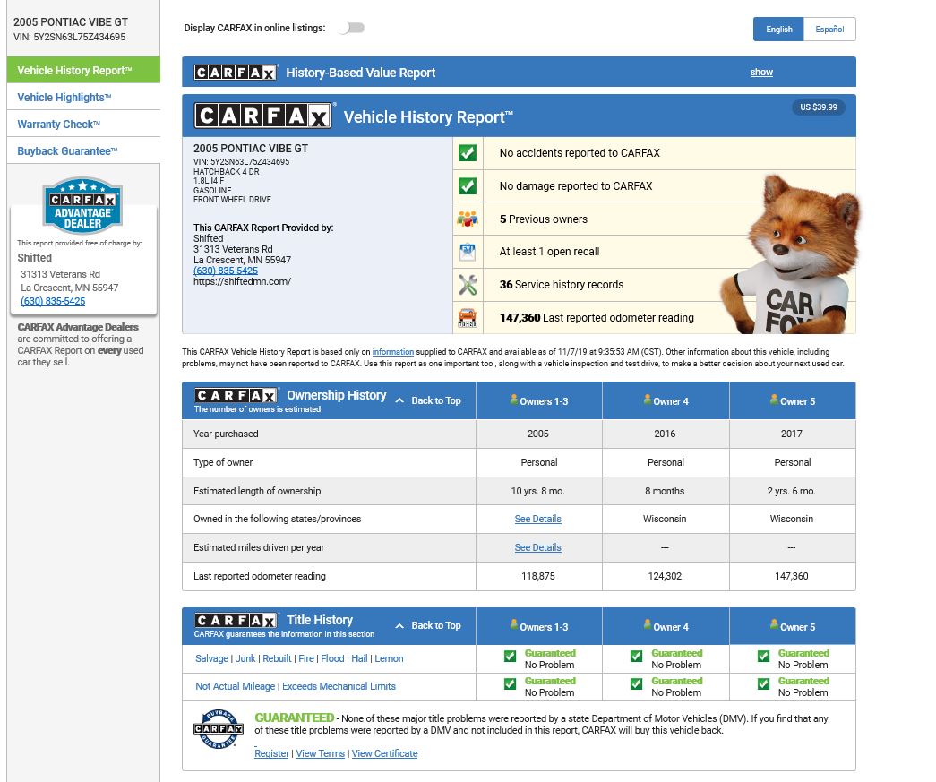
Task: Click the green check icon beside No damage reported
Action: [x=468, y=185]
